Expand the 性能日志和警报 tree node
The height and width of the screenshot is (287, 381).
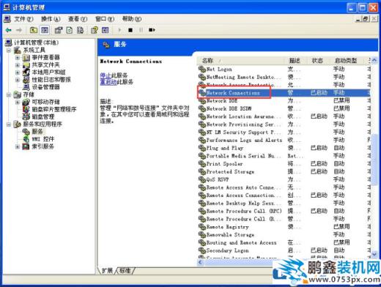pyautogui.click(x=18, y=80)
